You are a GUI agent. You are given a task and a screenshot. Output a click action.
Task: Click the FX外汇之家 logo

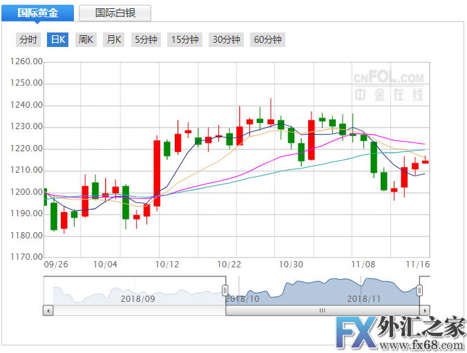click(x=401, y=331)
